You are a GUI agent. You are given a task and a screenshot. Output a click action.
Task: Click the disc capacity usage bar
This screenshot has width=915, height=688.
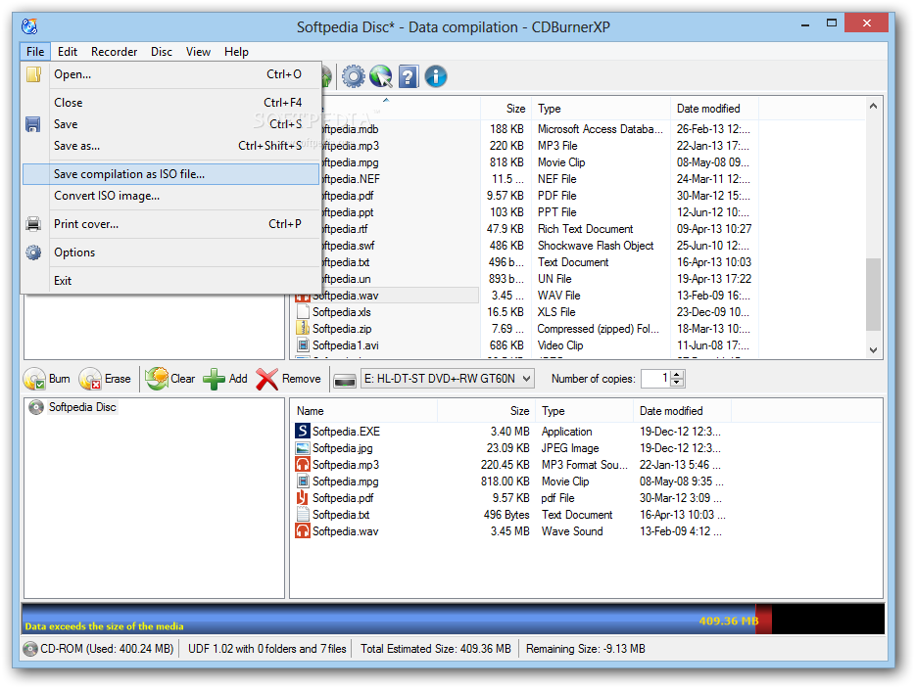[x=453, y=619]
